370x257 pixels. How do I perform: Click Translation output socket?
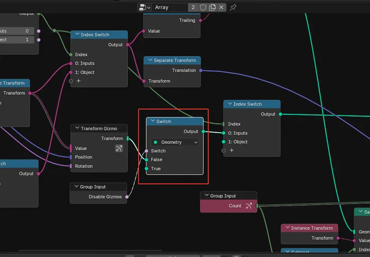tap(201, 70)
